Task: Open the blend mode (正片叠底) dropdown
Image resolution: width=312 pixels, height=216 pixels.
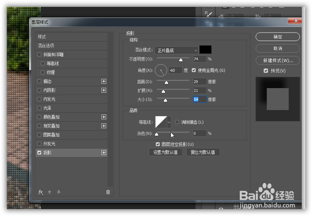Action: [x=176, y=50]
